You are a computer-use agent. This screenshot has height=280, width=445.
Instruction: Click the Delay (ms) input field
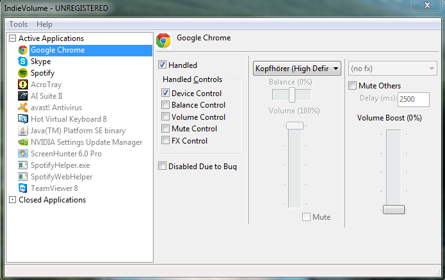point(414,99)
